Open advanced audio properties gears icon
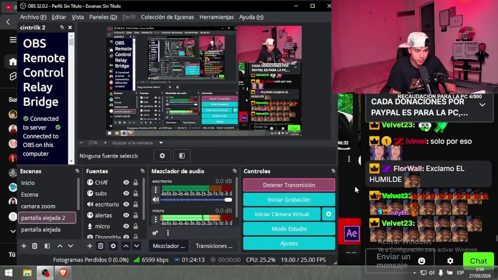The width and height of the screenshot is (498, 280). coord(155,233)
